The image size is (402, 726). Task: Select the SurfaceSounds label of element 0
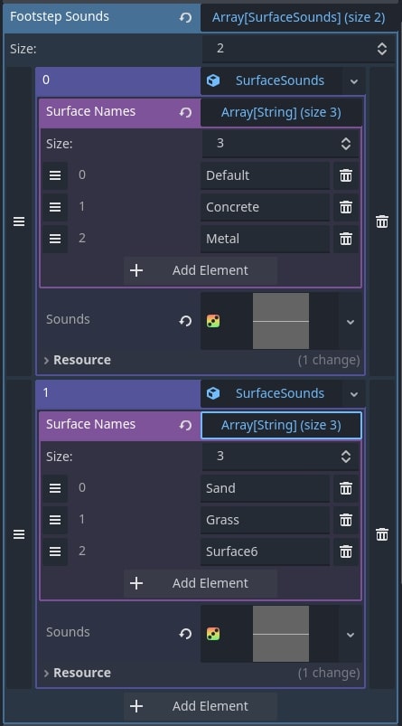click(x=280, y=80)
